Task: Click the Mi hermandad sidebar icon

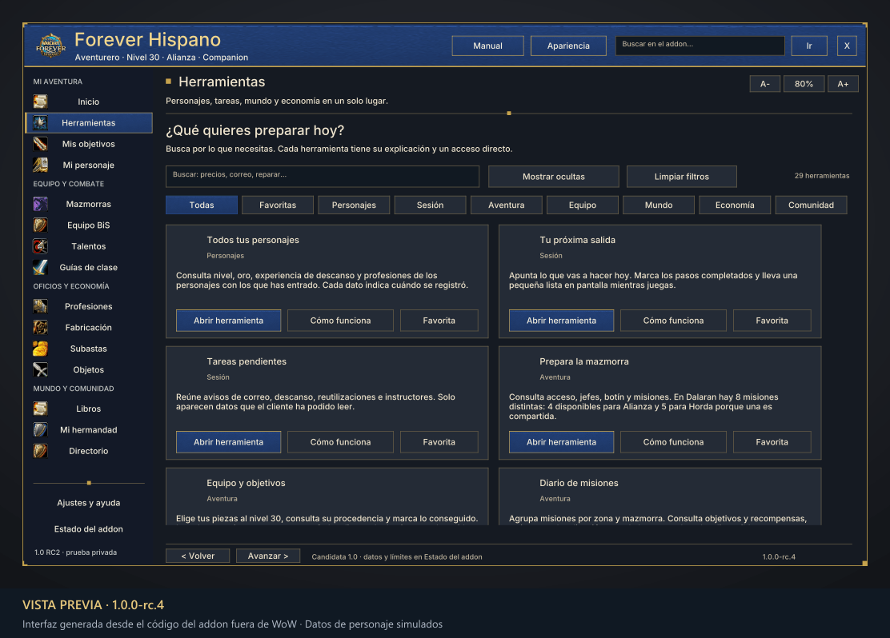Action: [x=40, y=430]
